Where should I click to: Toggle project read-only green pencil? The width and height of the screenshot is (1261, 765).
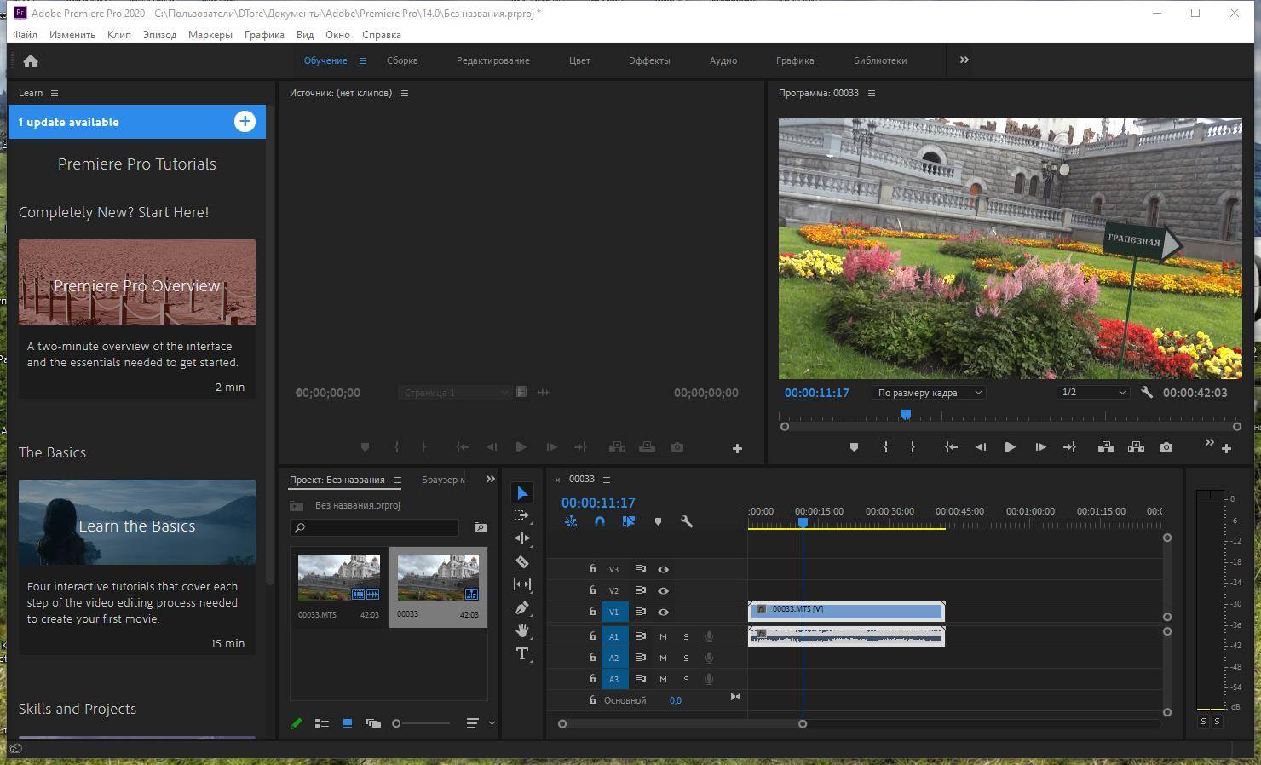[x=297, y=723]
